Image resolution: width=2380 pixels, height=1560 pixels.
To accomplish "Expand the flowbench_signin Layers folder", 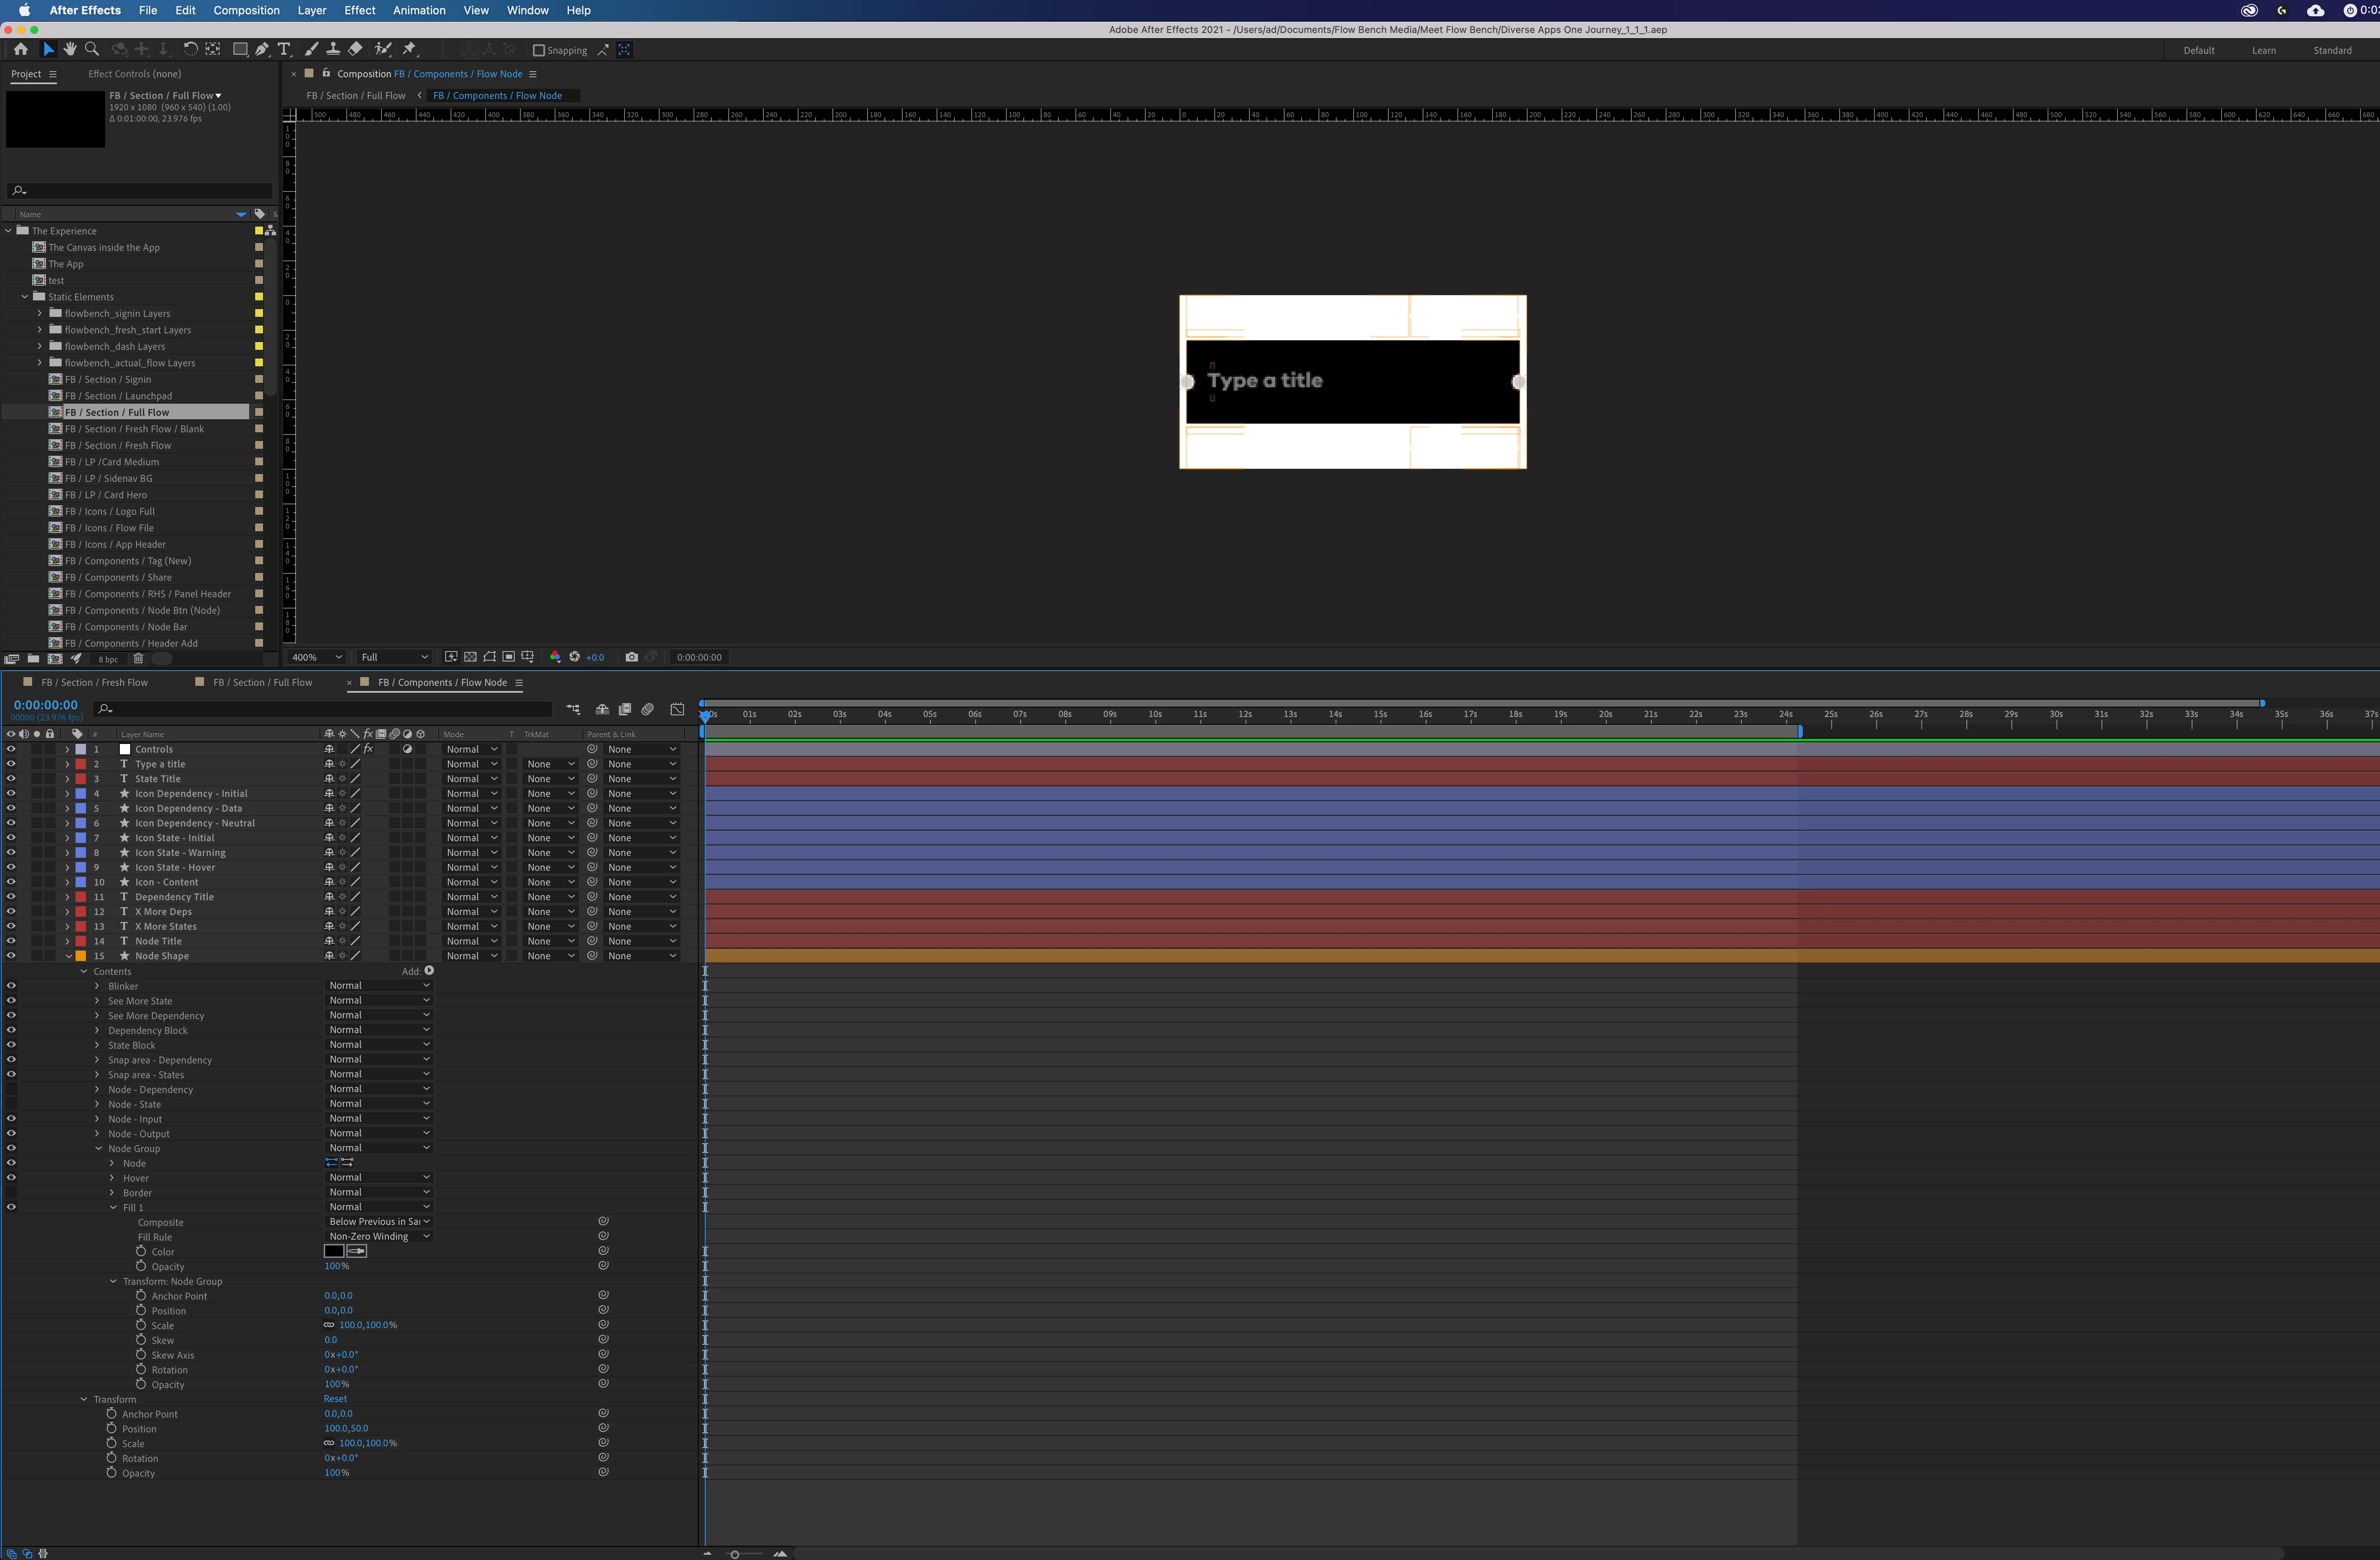I will tap(40, 314).
